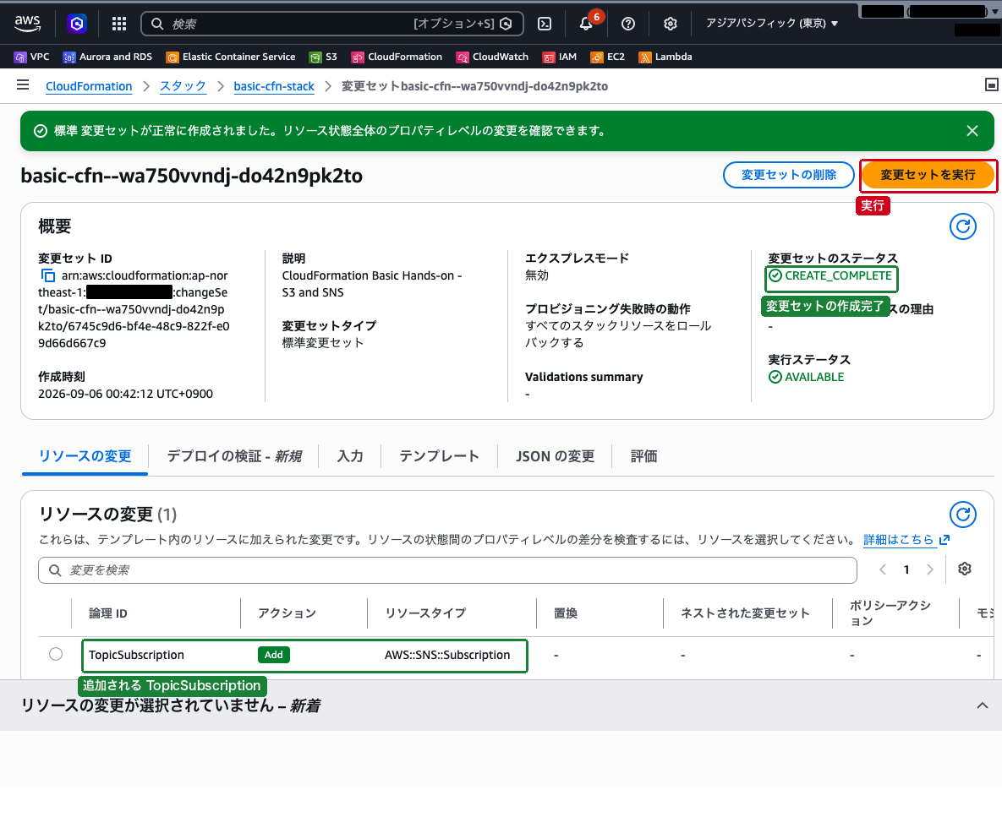Click the creation time 2026-09-06 value
This screenshot has height=817, width=1002.
click(x=125, y=394)
